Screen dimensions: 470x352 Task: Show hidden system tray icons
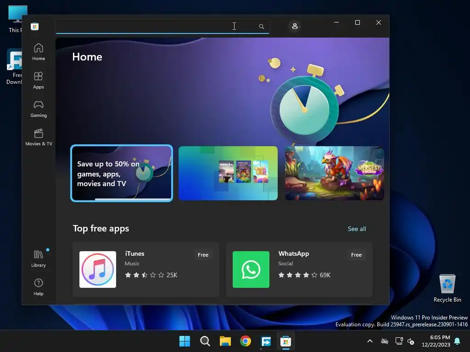[370, 341]
